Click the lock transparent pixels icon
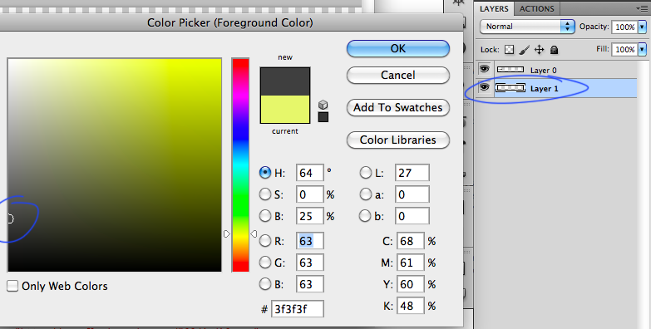Image resolution: width=651 pixels, height=329 pixels. click(509, 50)
